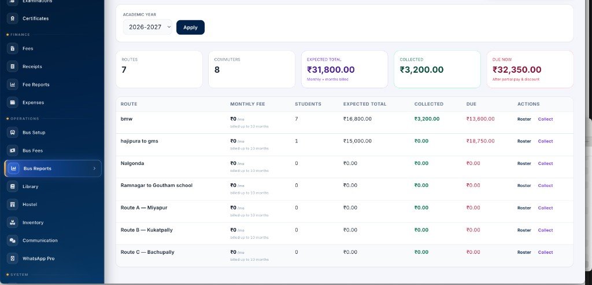
Task: View Roster for Route C — Bachupally
Action: (x=524, y=253)
